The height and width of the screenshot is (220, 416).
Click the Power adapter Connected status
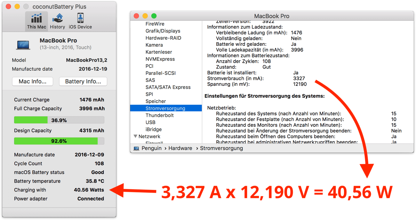[91, 199]
